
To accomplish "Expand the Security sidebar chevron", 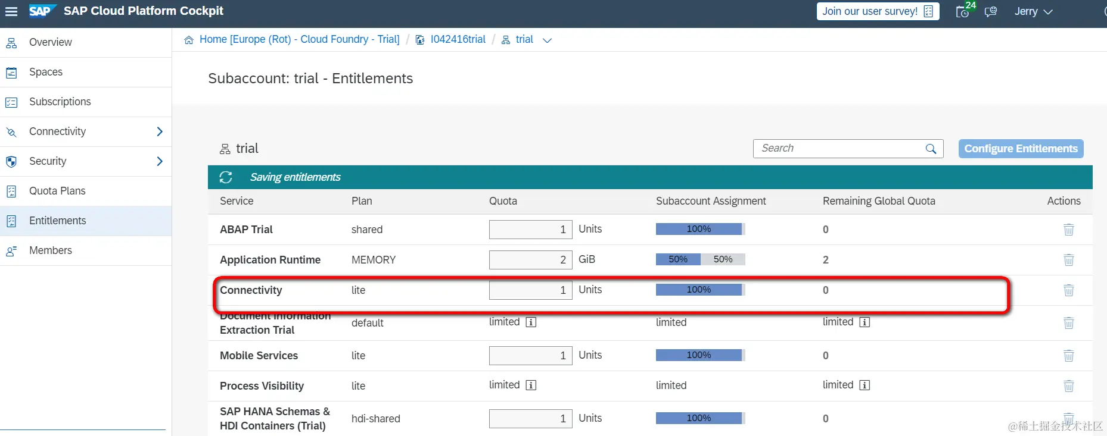I will tap(159, 161).
